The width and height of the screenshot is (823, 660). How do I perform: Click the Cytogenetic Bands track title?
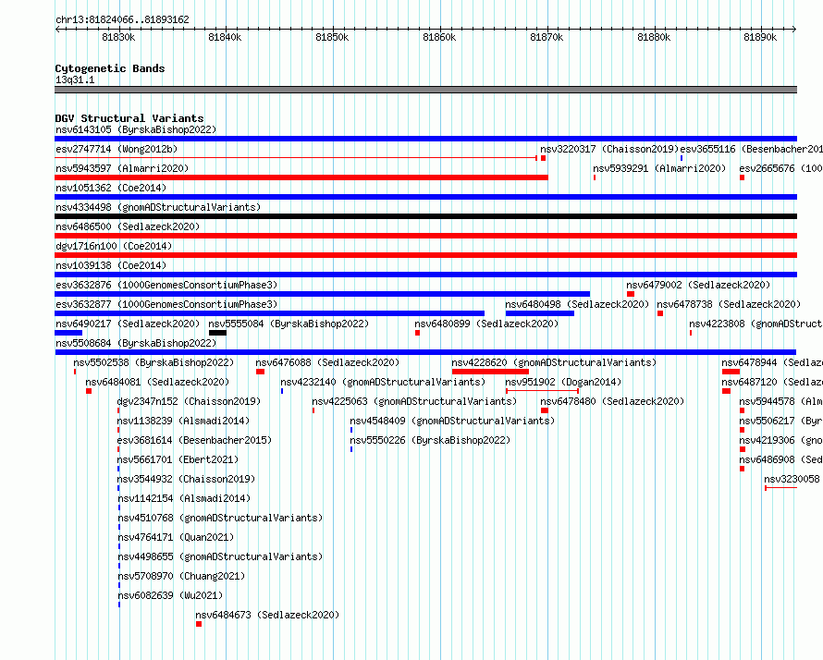coord(110,68)
